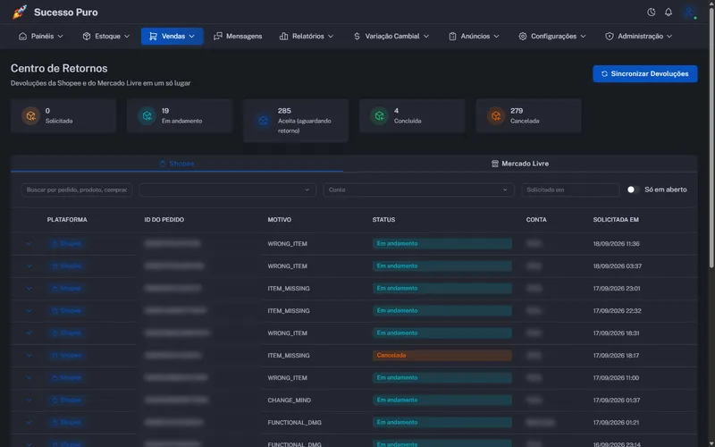Click the sync arrows icon in Sincronizar button
The height and width of the screenshot is (447, 715).
point(604,74)
